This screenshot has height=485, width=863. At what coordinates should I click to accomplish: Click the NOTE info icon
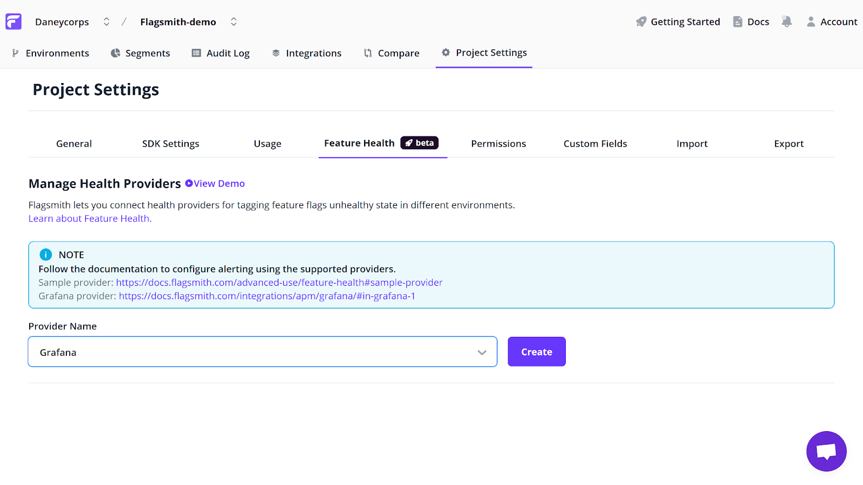[46, 255]
